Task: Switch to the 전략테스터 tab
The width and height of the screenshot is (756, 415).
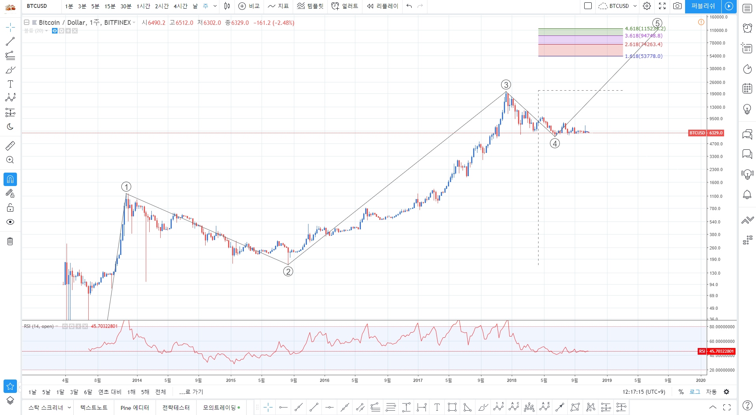Action: click(176, 408)
